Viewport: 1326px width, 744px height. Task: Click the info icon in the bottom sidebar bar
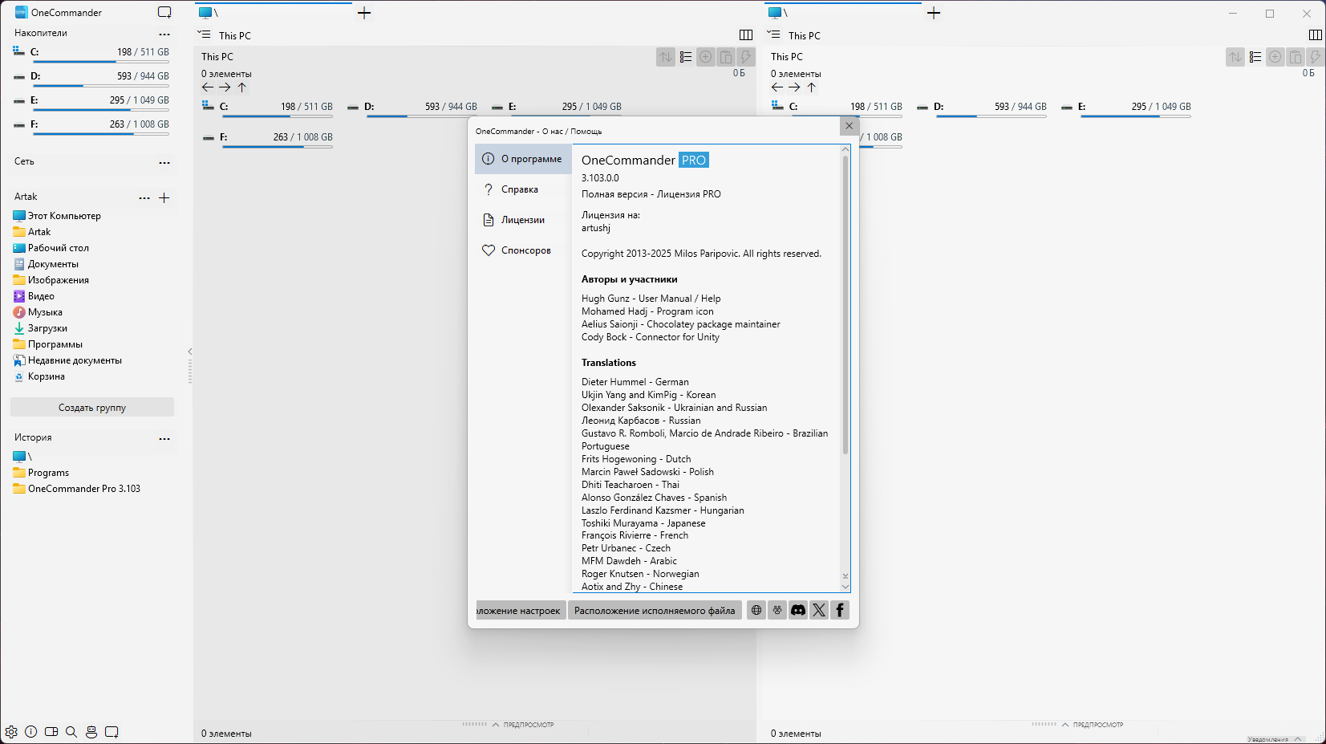tap(31, 731)
